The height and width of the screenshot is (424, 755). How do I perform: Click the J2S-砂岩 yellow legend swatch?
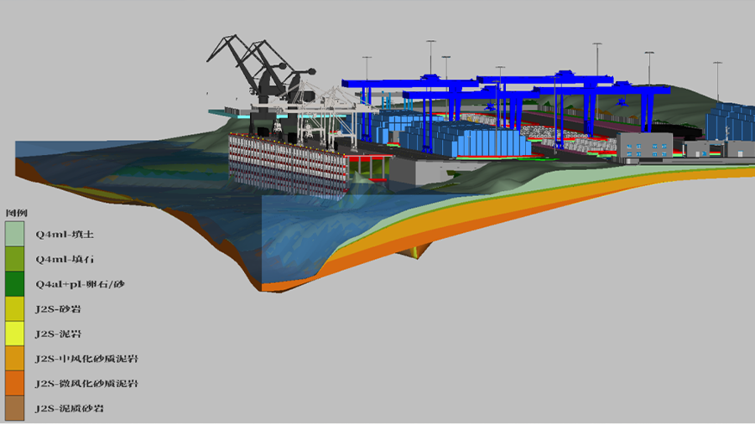pos(15,309)
